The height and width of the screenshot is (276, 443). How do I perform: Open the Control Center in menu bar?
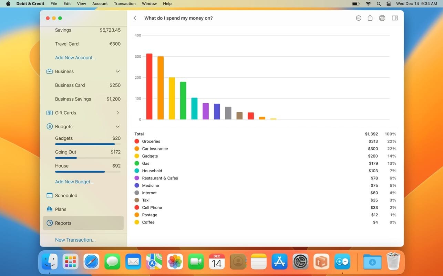[x=389, y=4]
